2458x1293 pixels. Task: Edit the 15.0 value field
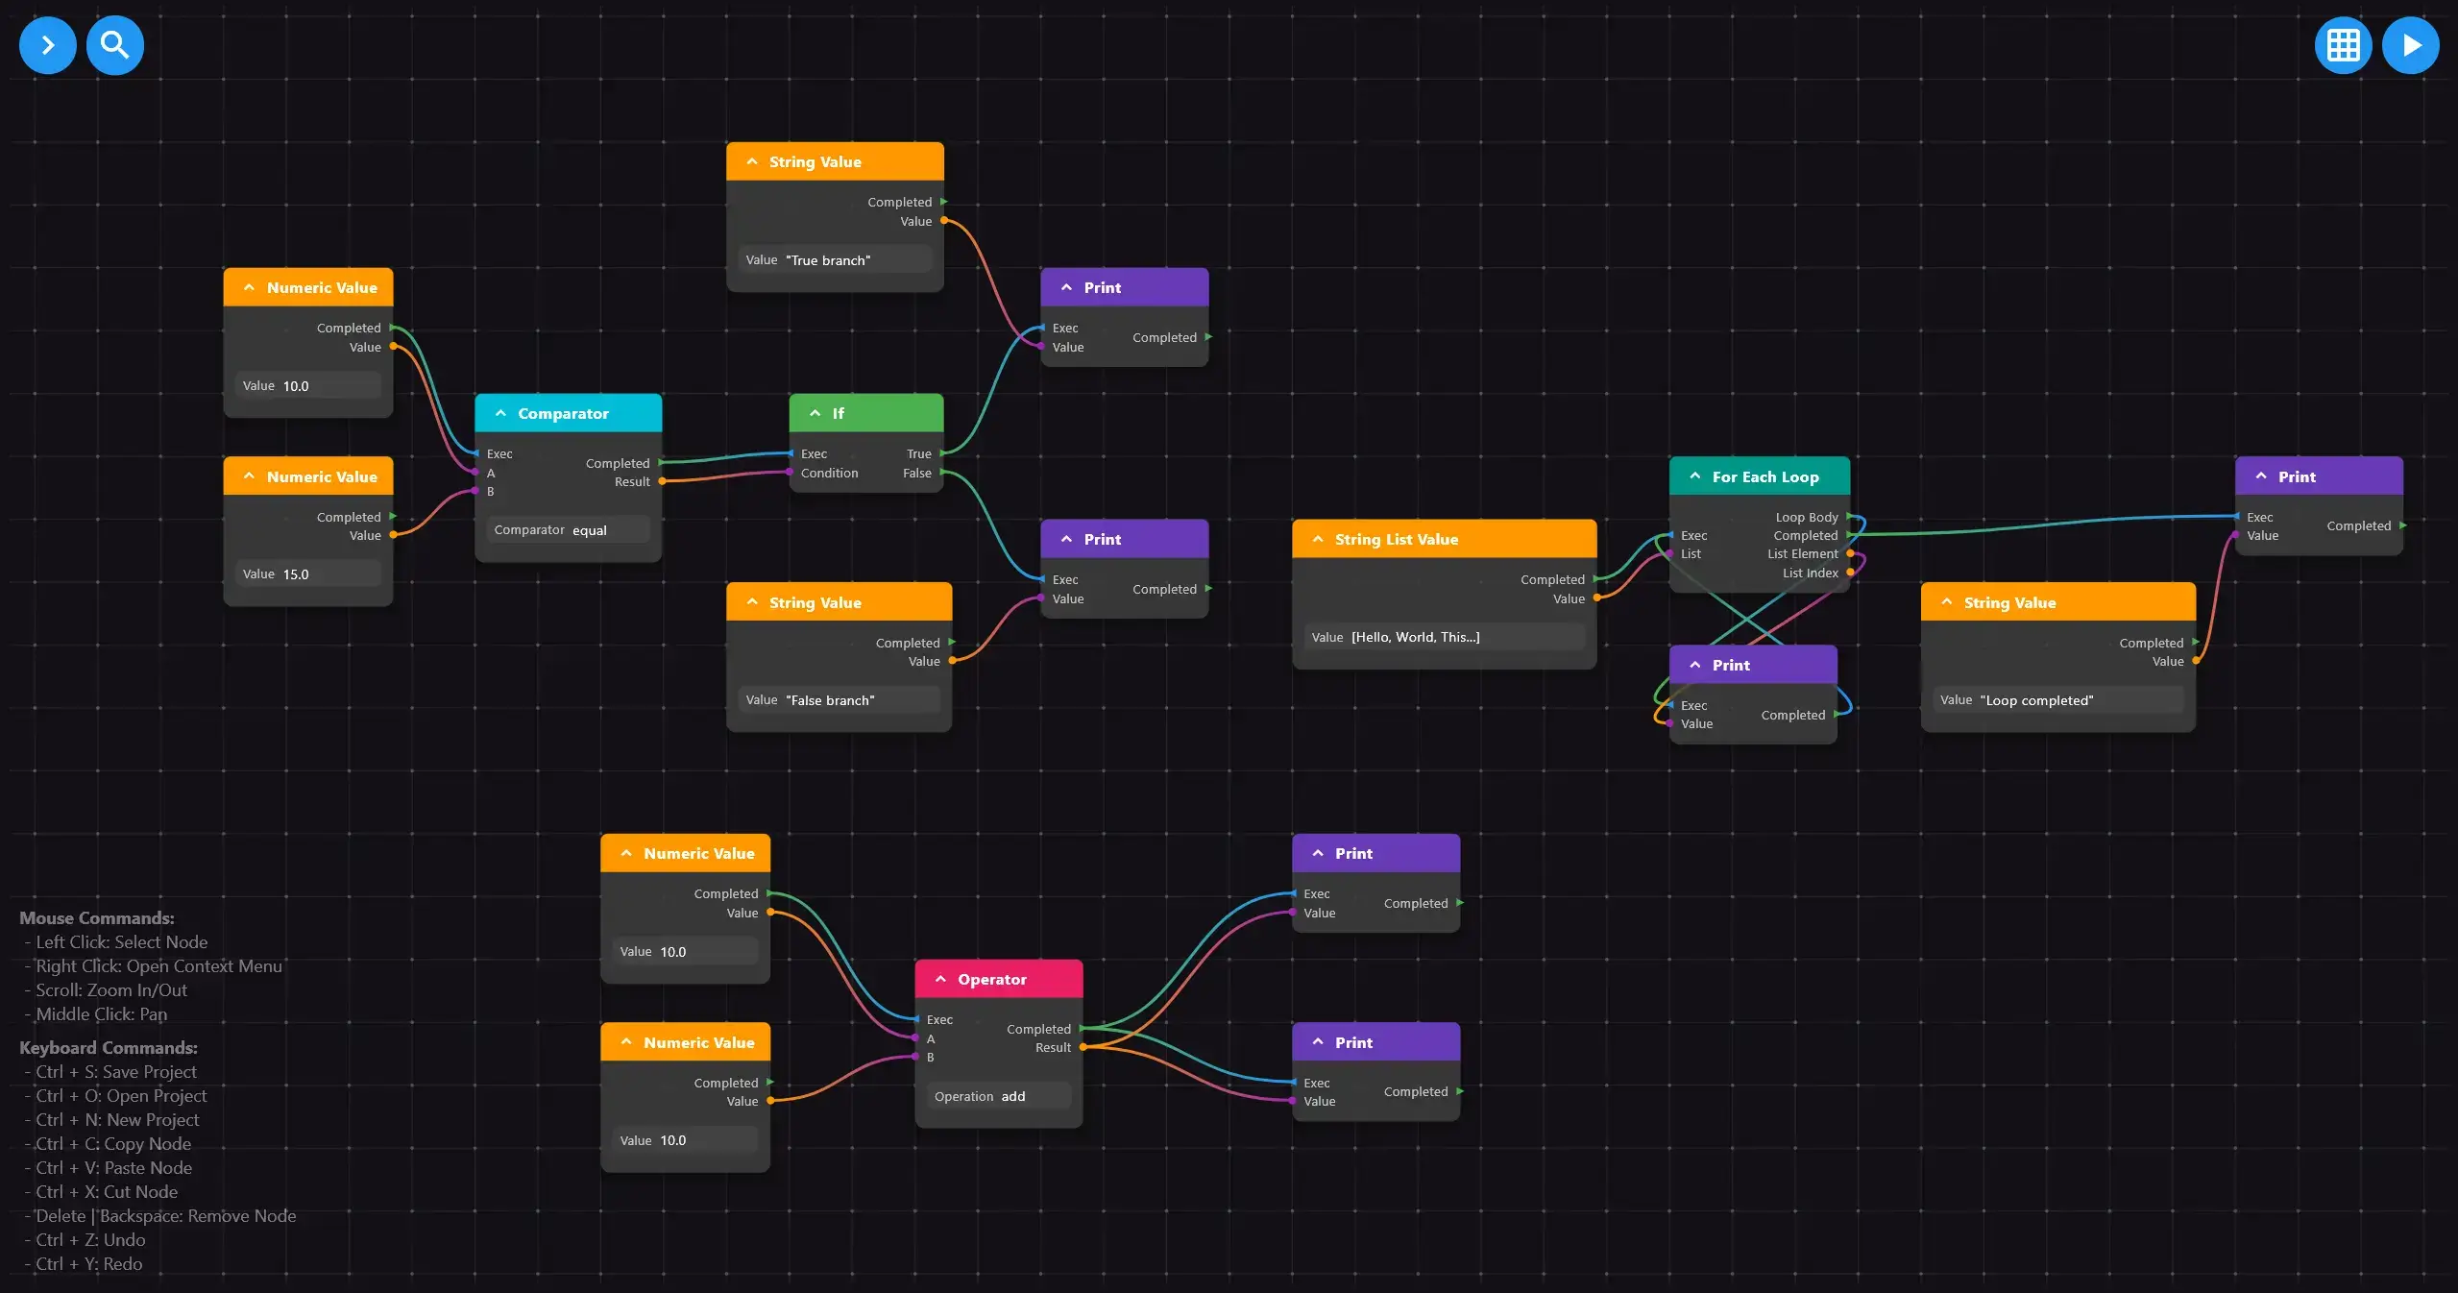pos(307,574)
